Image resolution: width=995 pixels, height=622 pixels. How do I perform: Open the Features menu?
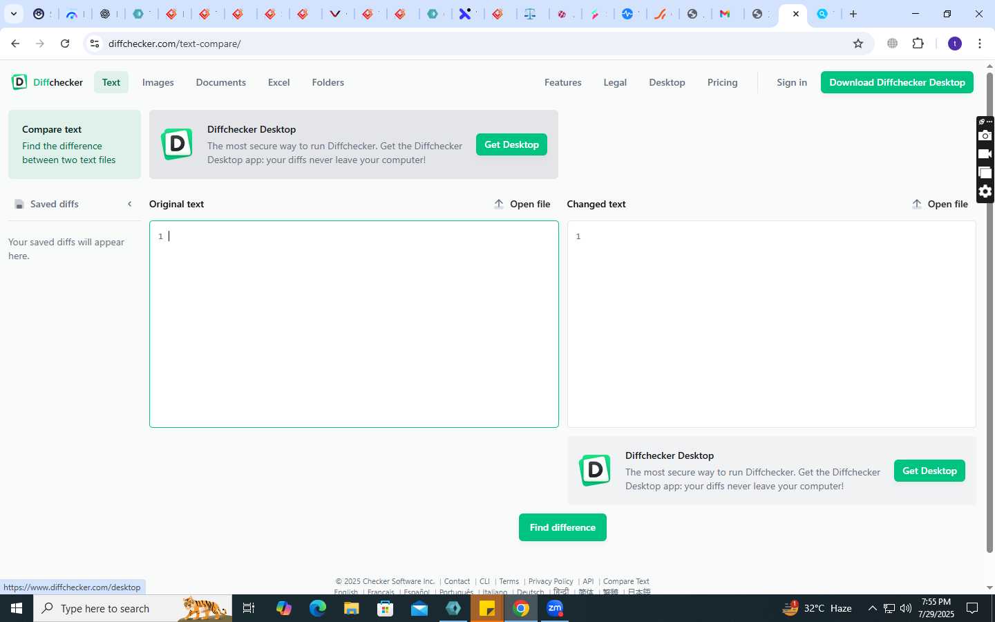coord(563,82)
